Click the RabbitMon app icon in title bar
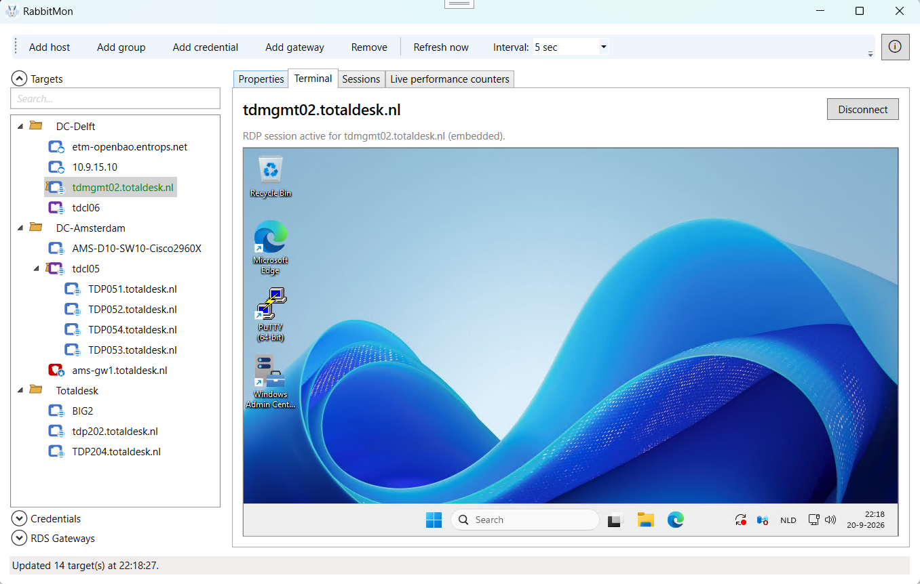 (12, 11)
